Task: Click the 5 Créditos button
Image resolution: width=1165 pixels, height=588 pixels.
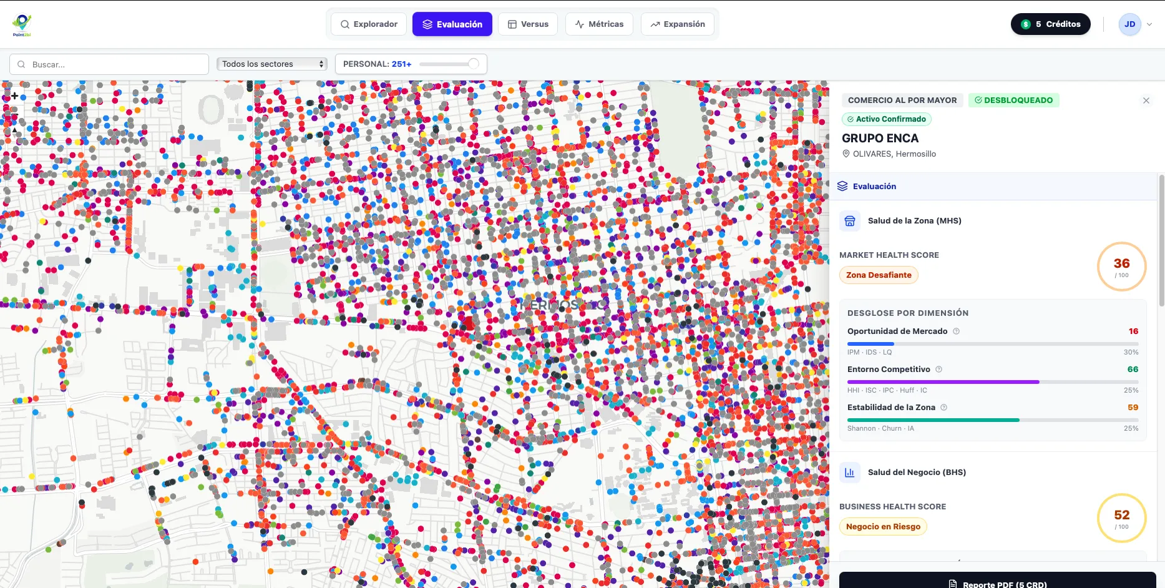Action: point(1050,24)
